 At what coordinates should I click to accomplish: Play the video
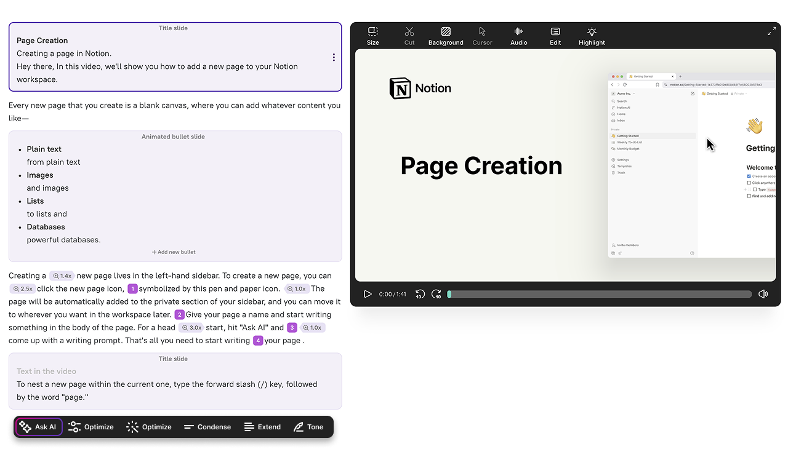368,294
